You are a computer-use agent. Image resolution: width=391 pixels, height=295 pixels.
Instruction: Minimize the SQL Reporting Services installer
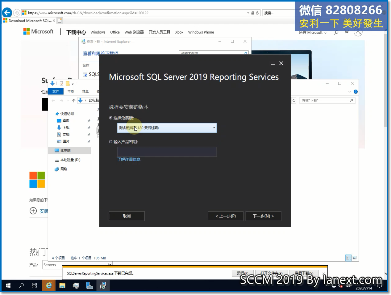click(x=273, y=63)
